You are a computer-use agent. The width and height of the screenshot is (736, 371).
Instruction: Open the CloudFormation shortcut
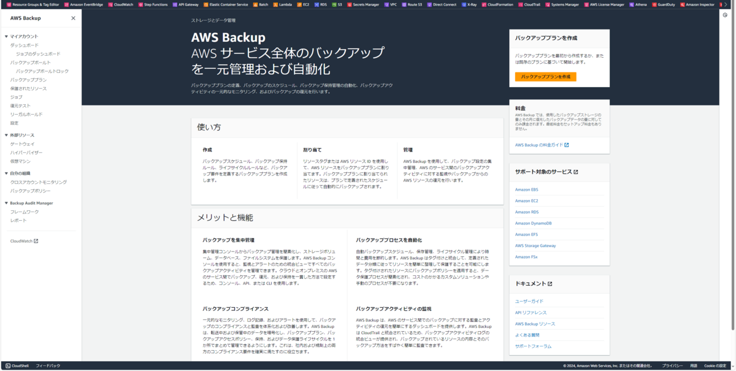497,4
